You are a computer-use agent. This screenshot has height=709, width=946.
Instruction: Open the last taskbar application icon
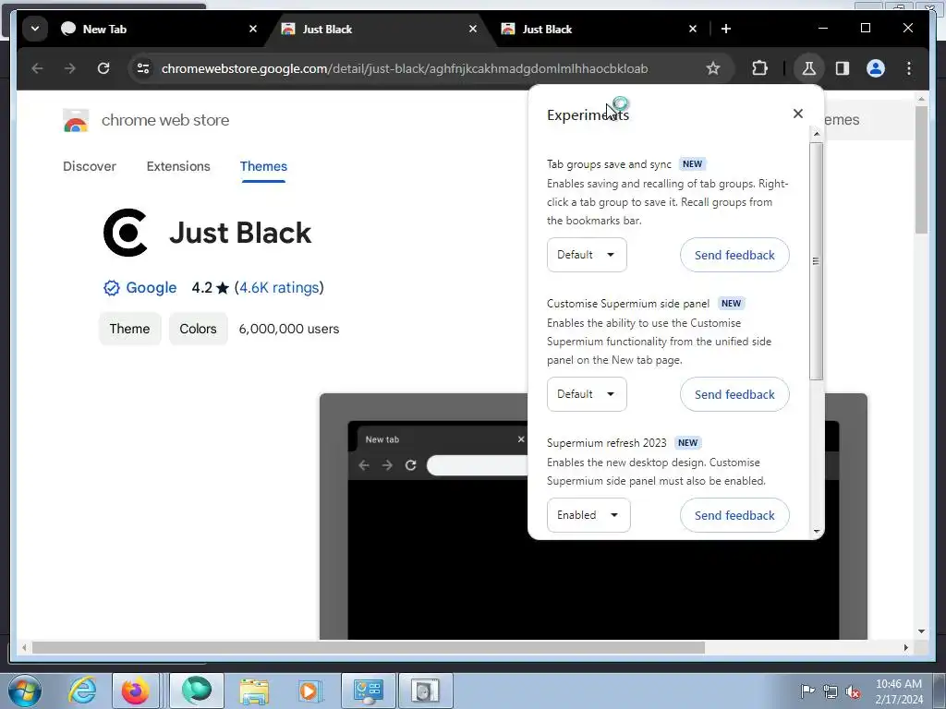425,691
